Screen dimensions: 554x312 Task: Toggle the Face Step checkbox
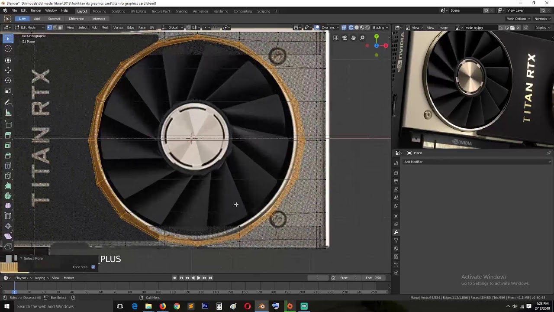point(93,267)
